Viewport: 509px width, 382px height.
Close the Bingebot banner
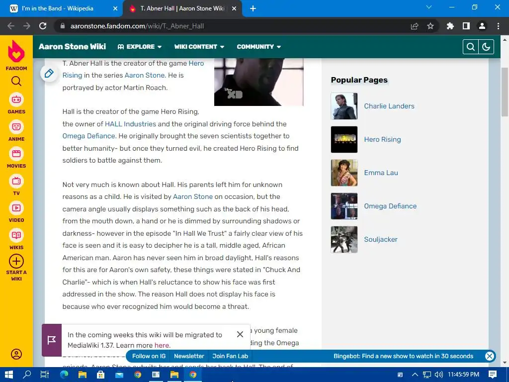[x=490, y=356]
